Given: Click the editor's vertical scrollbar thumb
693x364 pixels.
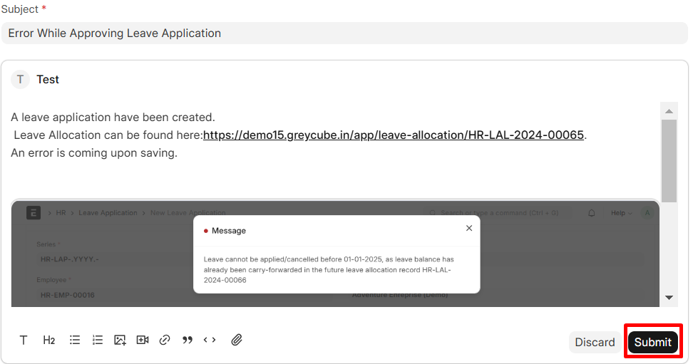Looking at the screenshot, I should point(669,160).
